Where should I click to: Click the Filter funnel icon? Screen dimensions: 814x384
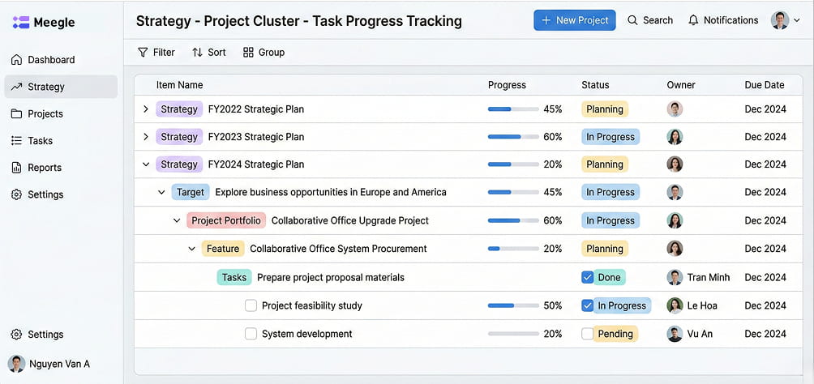(144, 53)
